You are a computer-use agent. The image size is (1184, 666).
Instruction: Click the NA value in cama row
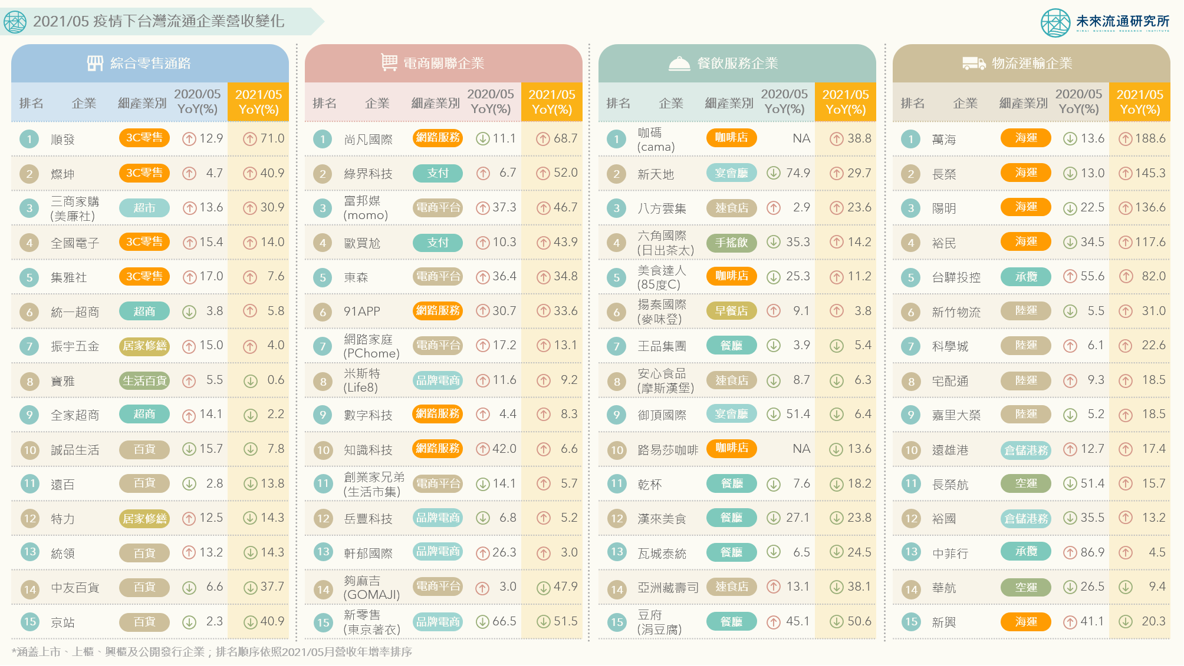click(x=801, y=138)
